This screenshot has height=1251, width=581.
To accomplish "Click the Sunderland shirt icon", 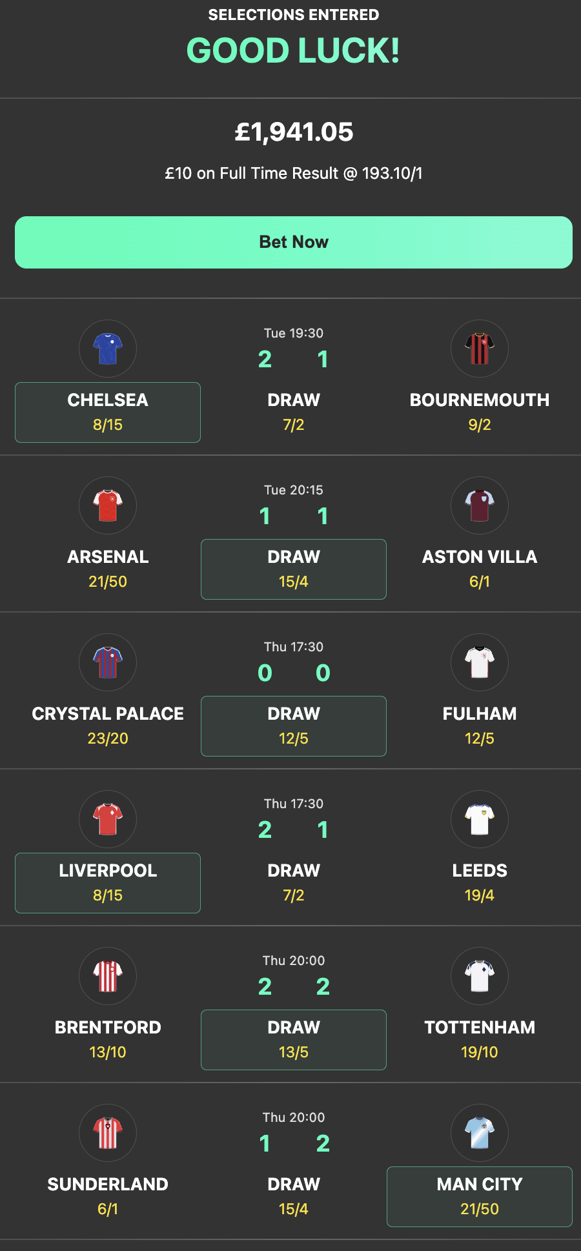I will pos(107,1133).
